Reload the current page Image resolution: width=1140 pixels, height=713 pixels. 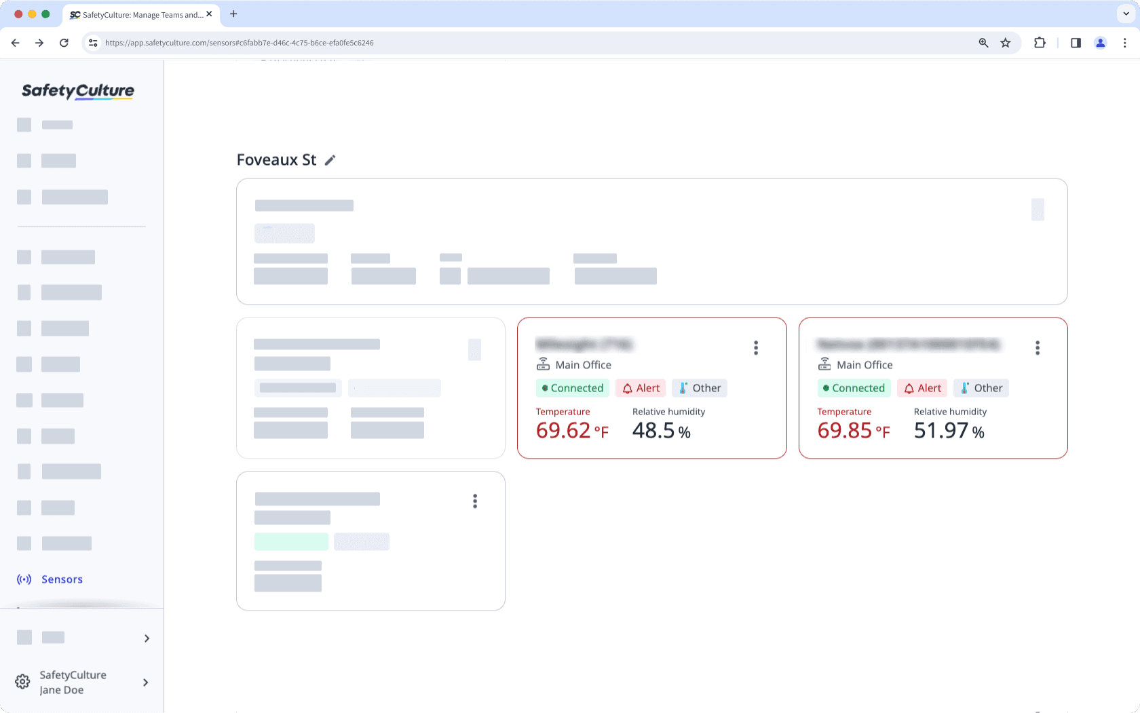(x=64, y=43)
